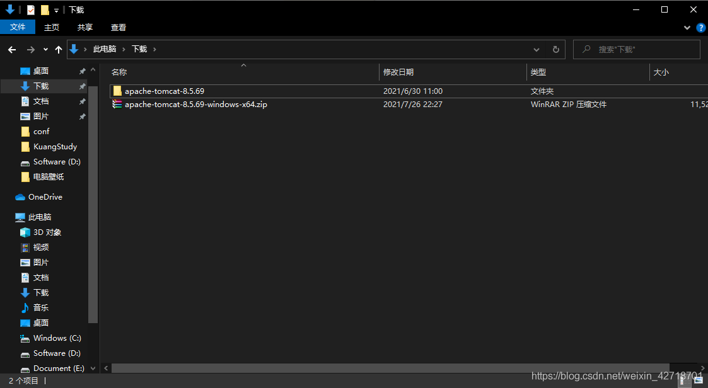The width and height of the screenshot is (708, 388).
Task: Click 此电脑 in the address breadcrumb
Action: [x=105, y=49]
